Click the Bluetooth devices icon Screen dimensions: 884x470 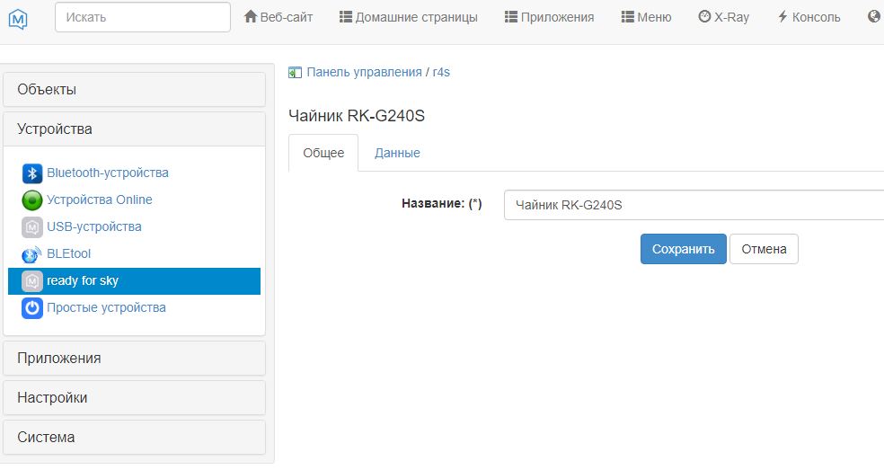(x=32, y=173)
